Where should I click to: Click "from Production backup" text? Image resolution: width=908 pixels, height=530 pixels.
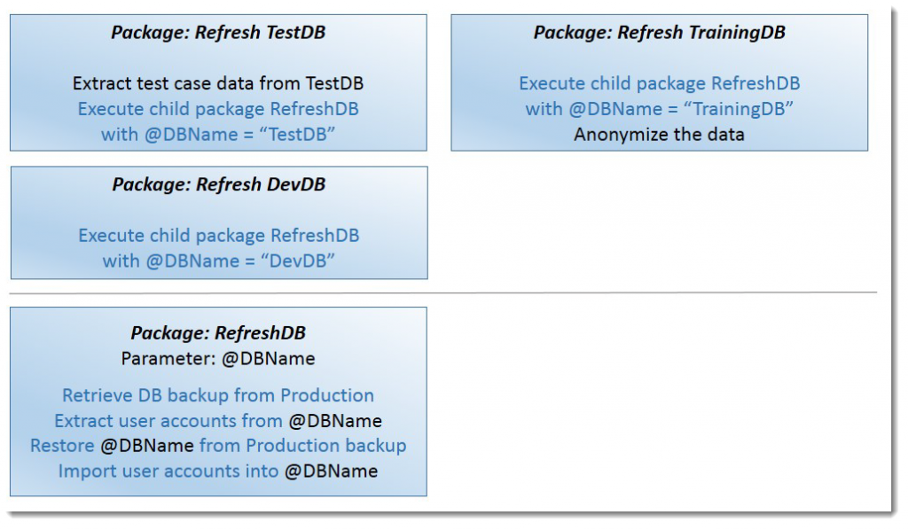tap(302, 446)
